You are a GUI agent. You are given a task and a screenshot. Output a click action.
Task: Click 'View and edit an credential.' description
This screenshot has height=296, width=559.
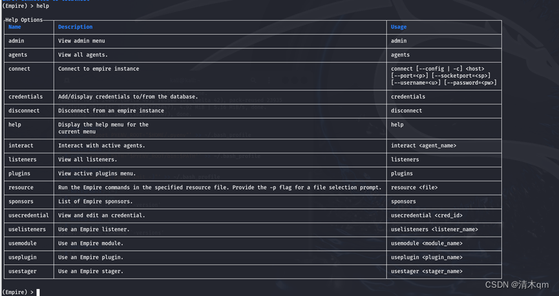click(101, 215)
